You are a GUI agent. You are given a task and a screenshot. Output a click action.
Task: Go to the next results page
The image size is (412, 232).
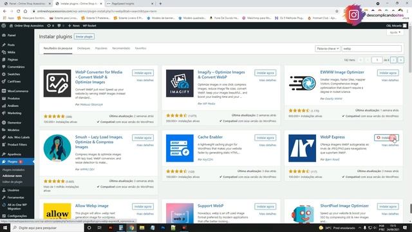pyautogui.click(x=393, y=60)
